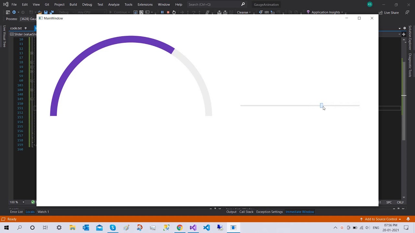Screen dimensions: 415x233
Task: Switch to the code.txt tab
Action: coord(16,28)
